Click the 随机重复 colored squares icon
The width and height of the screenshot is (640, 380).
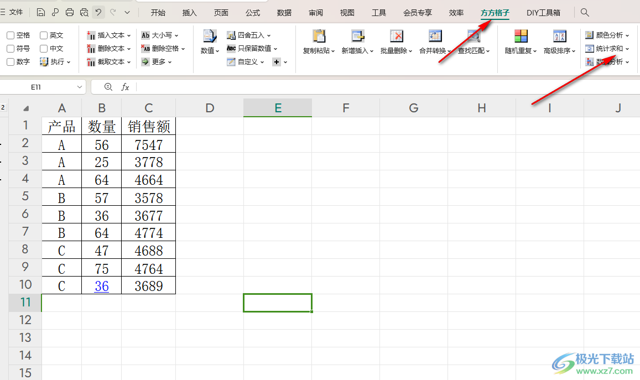[521, 37]
